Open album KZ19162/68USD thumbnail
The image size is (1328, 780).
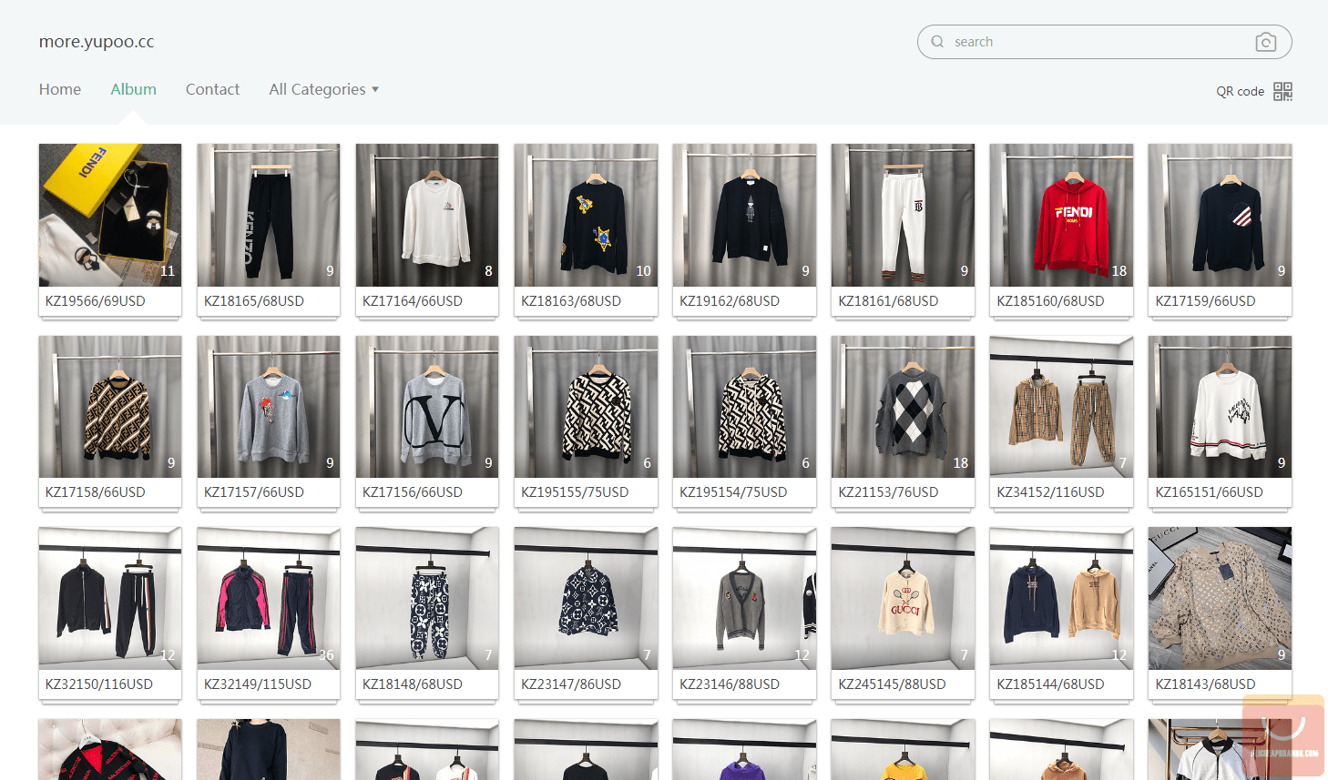coord(744,215)
